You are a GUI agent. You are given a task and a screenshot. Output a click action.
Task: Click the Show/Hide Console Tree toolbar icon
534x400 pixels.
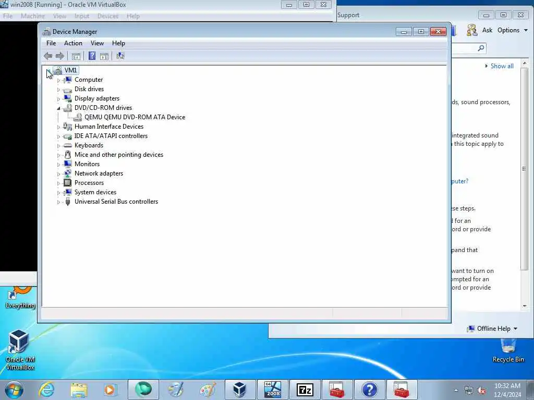[x=76, y=56]
